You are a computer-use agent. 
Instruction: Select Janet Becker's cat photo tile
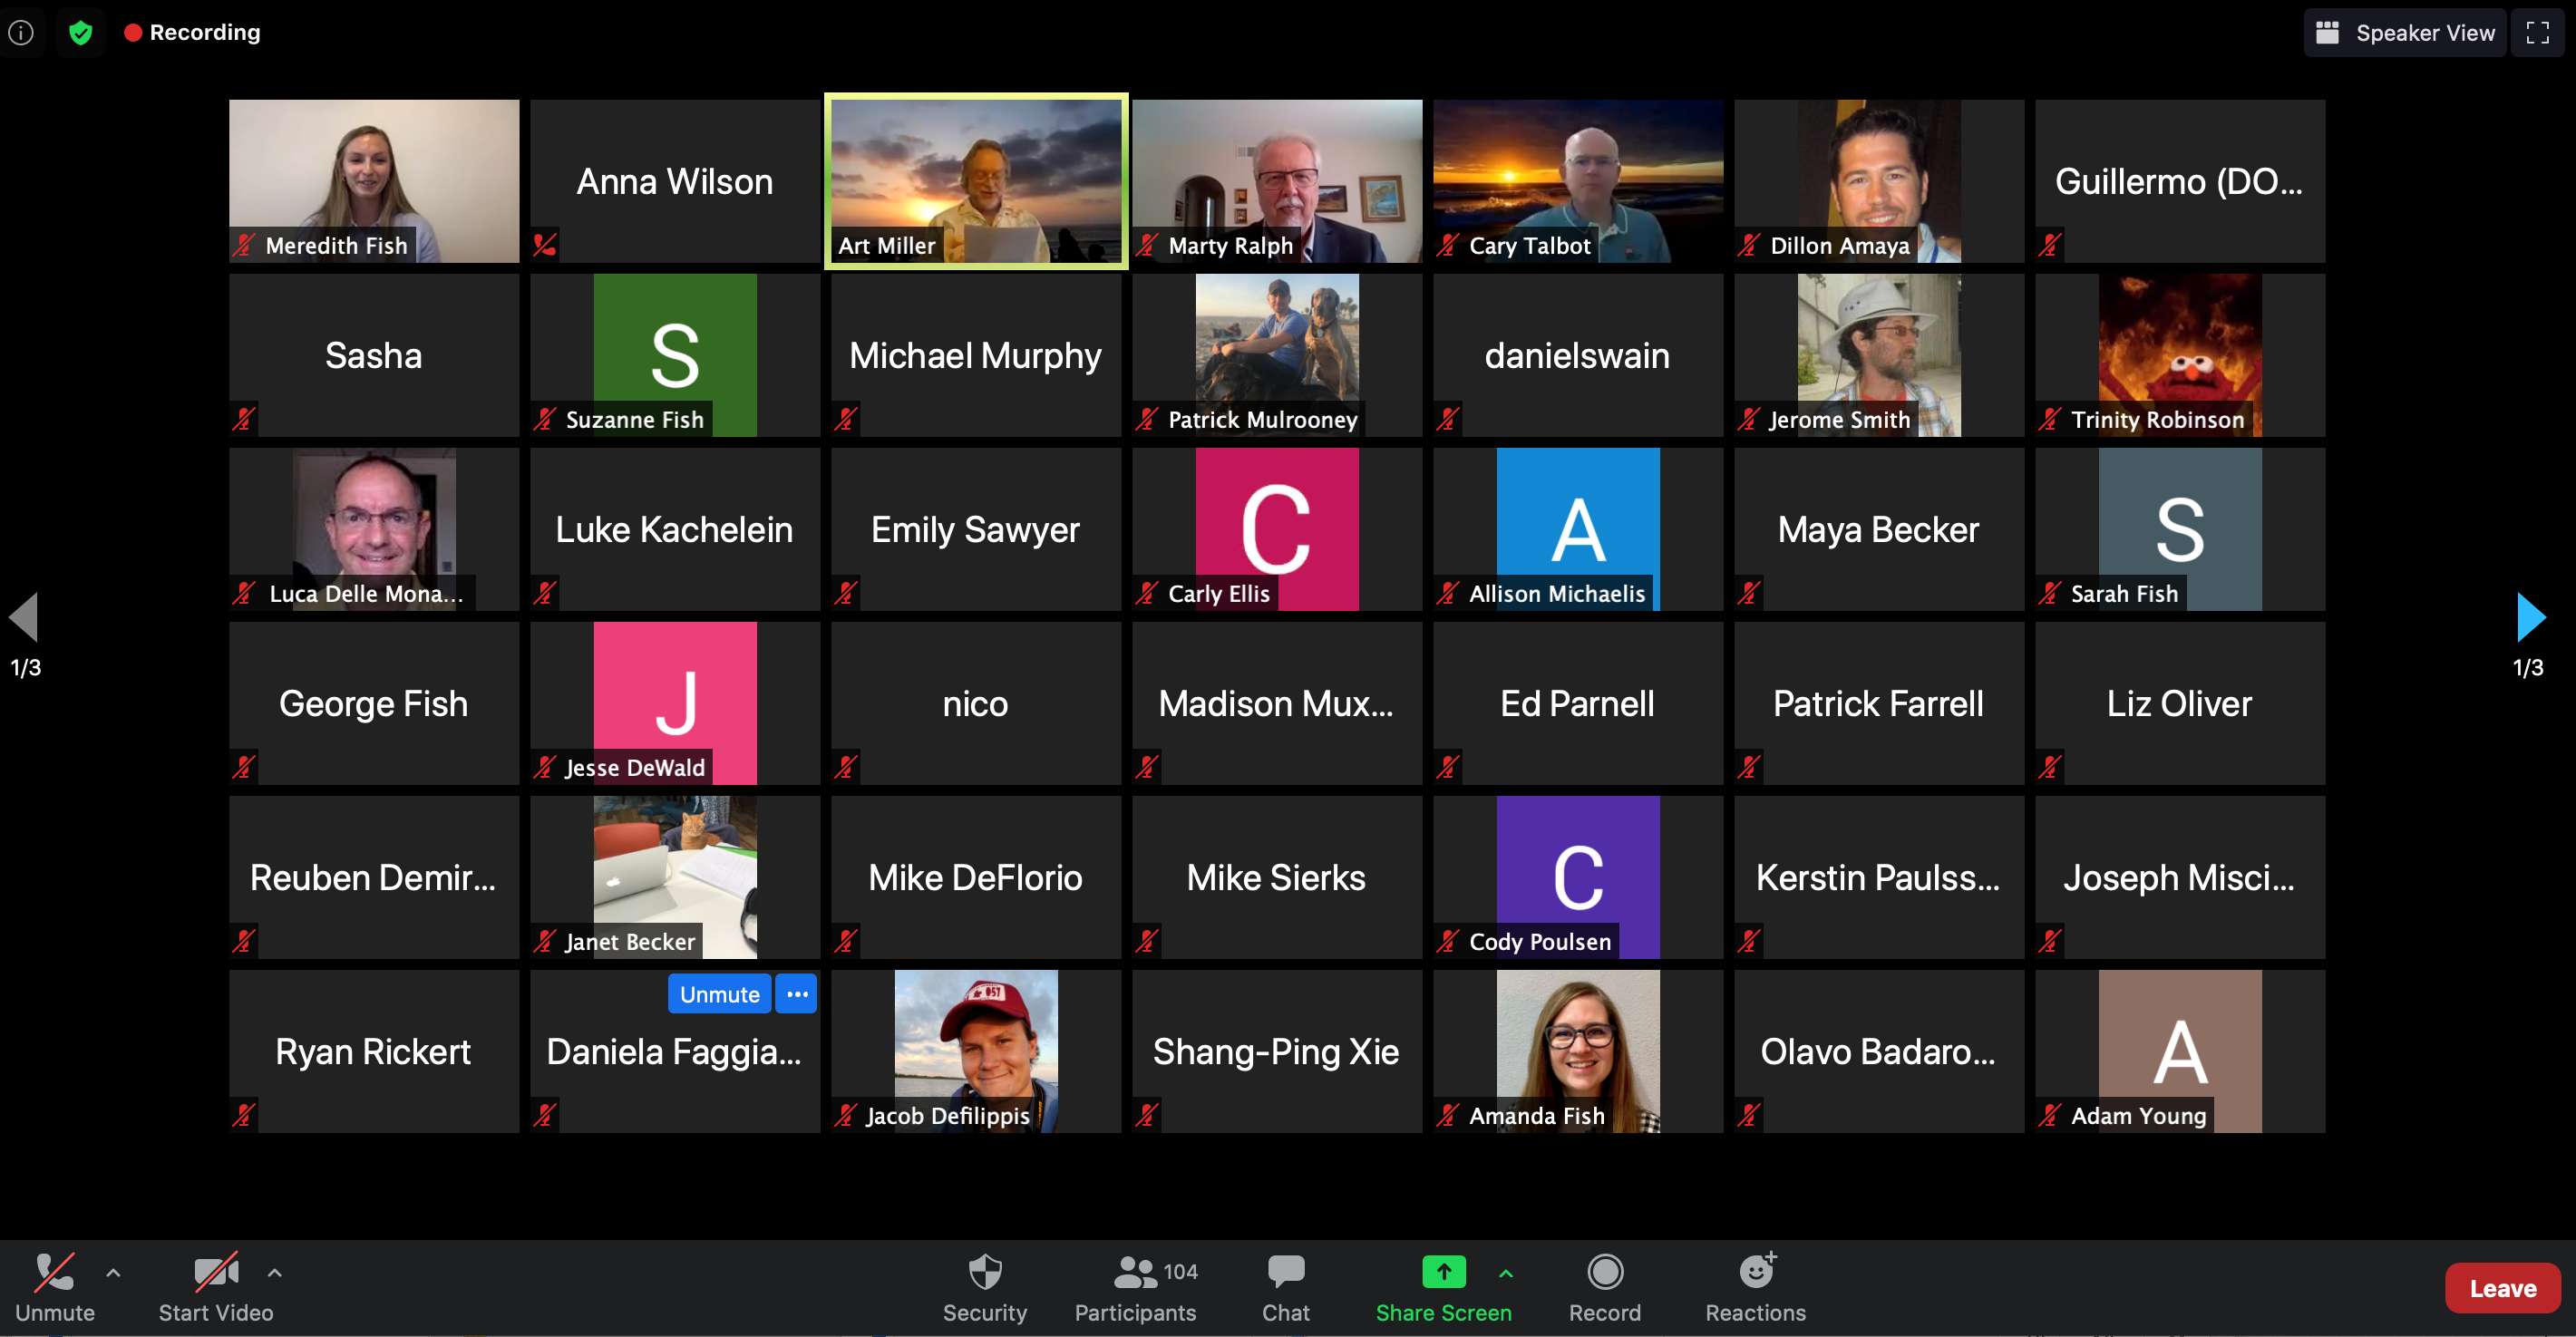coord(675,877)
